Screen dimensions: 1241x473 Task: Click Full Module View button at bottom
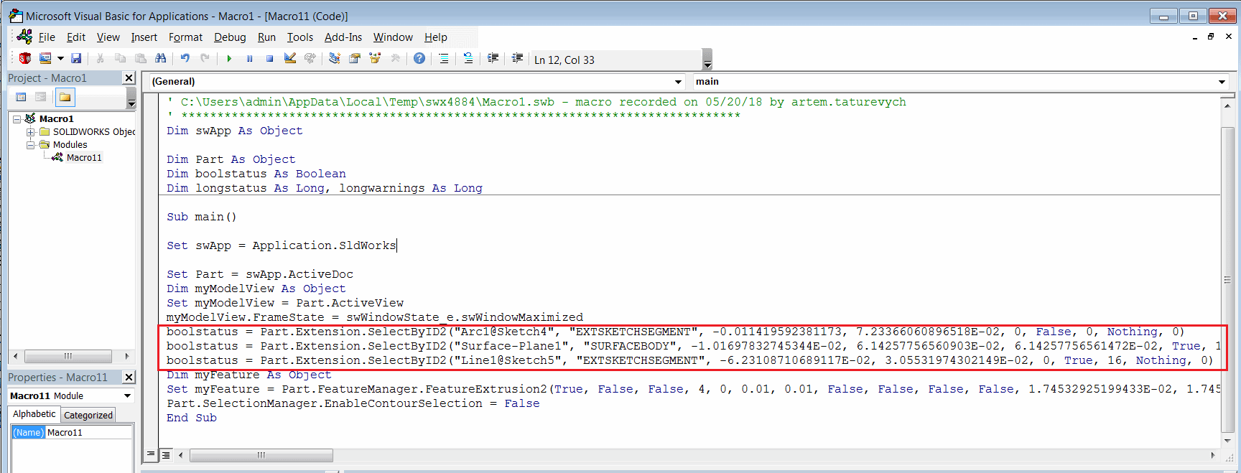pos(166,454)
